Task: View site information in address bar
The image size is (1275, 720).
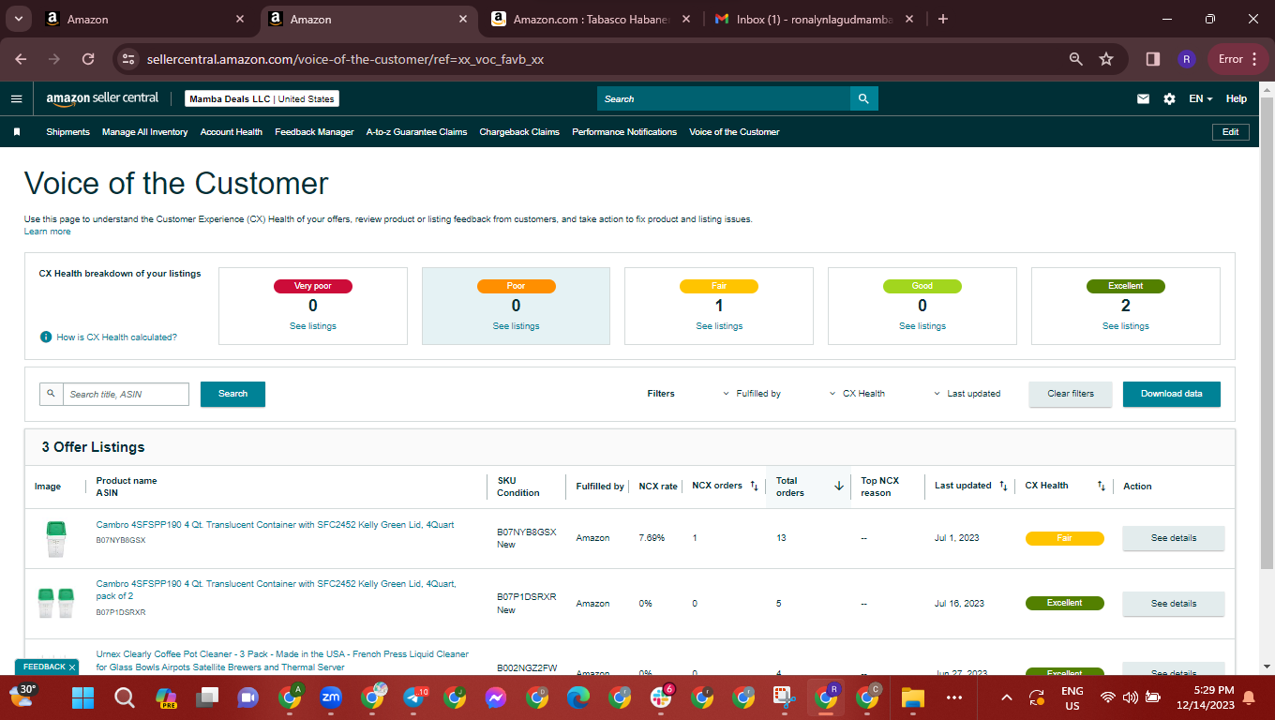Action: tap(129, 59)
